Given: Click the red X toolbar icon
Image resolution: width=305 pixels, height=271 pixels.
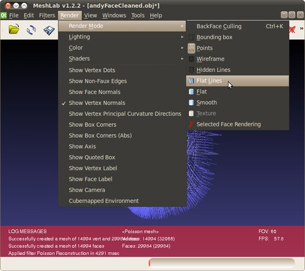Looking at the screenshot, I should click(292, 29).
